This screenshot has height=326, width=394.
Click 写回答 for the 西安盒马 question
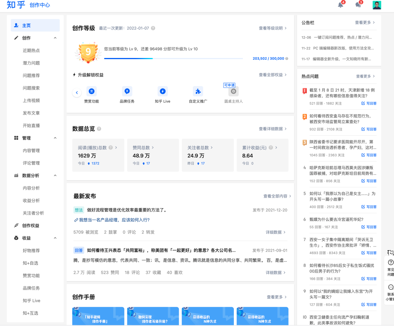pos(369,129)
